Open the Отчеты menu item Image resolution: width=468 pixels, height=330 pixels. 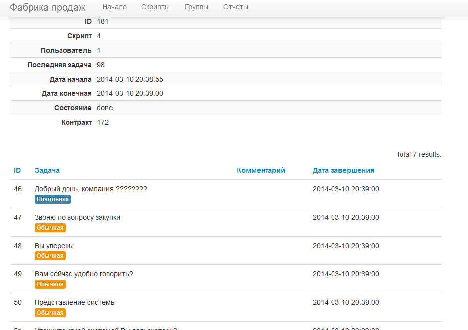(236, 7)
